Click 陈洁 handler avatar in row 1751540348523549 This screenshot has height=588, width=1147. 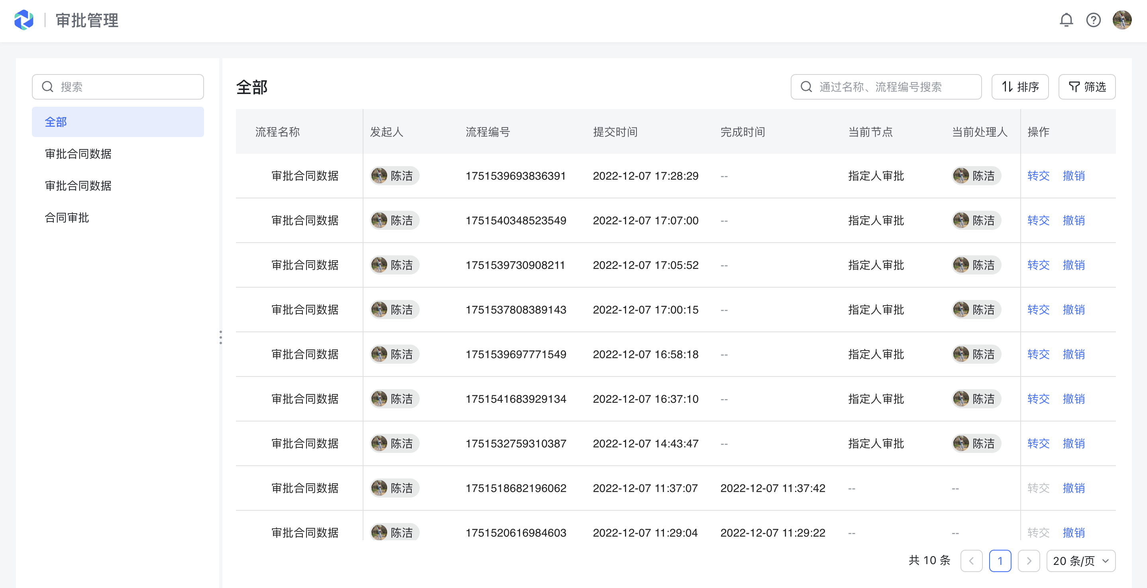click(961, 220)
